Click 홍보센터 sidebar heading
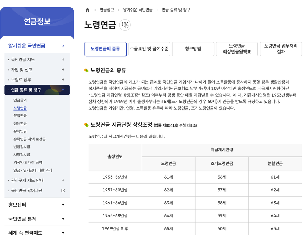The height and width of the screenshot is (235, 307). coord(17,205)
